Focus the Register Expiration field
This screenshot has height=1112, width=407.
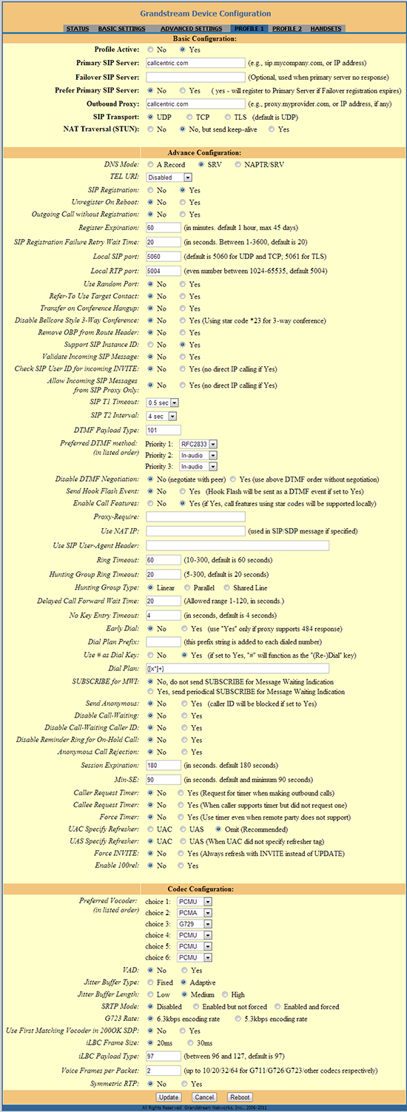(164, 227)
